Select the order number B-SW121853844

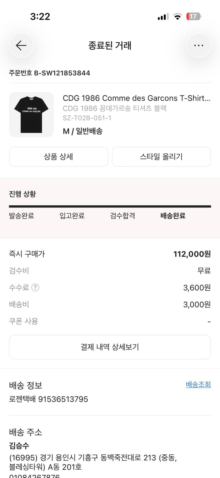pyautogui.click(x=49, y=73)
